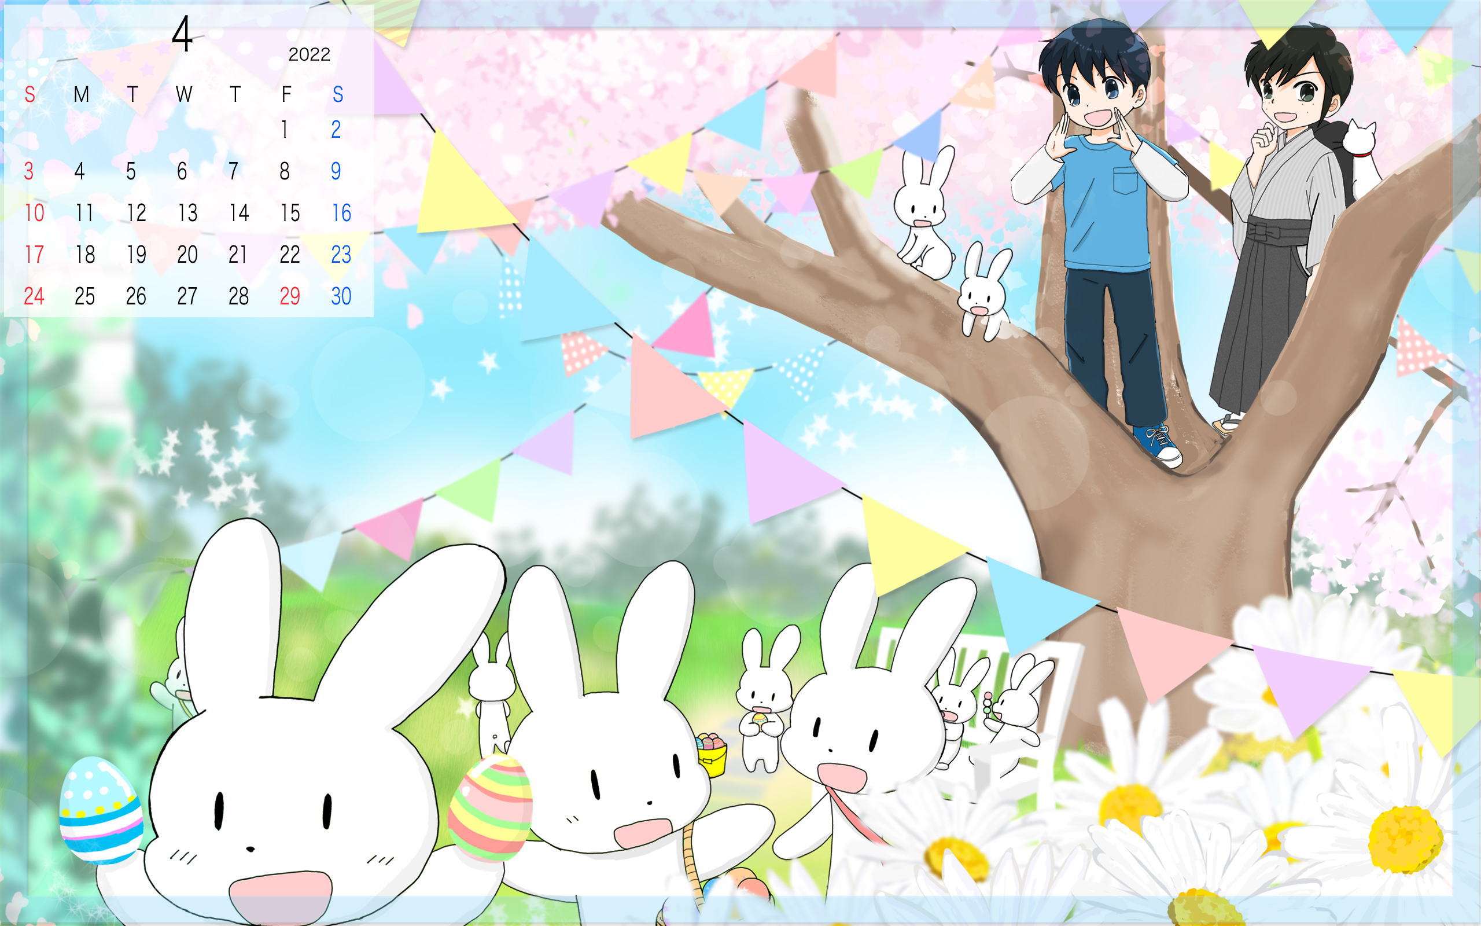Viewport: 1481px width, 926px height.
Task: Select date 12 on the calendar
Action: [136, 212]
